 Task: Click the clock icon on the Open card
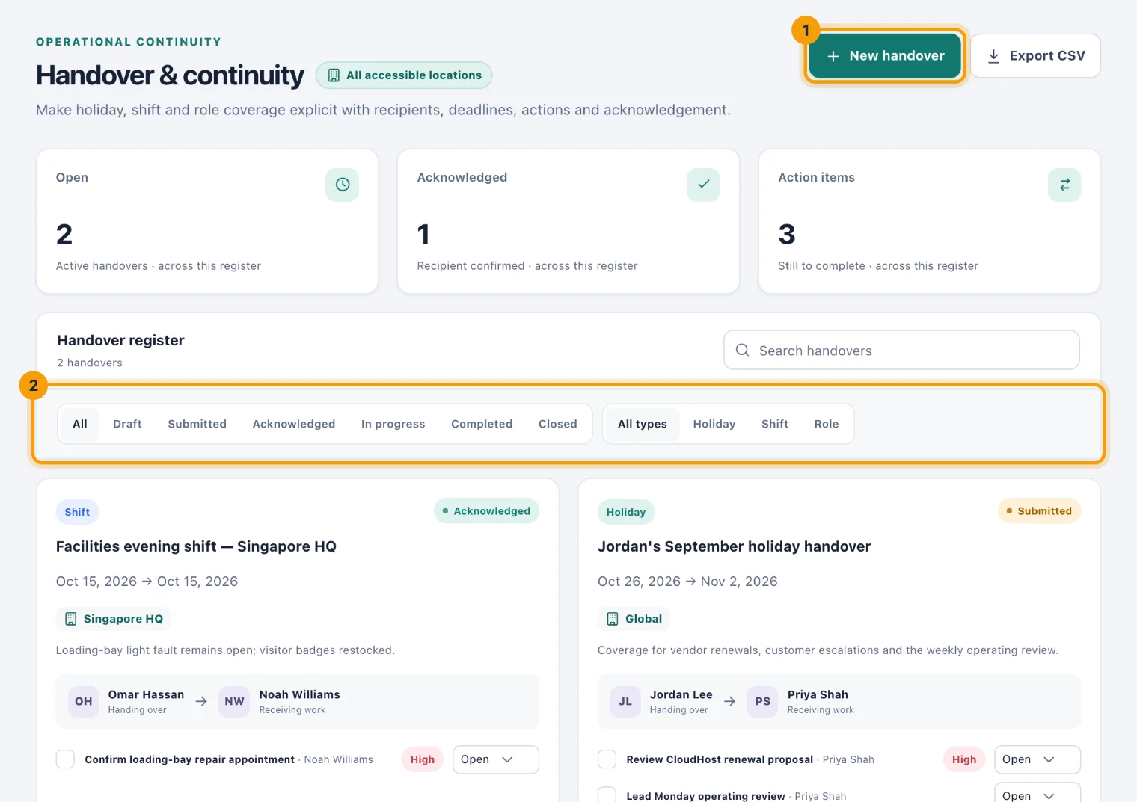coord(343,185)
